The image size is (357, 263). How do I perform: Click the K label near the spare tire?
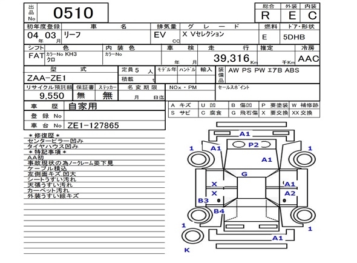(187, 250)
